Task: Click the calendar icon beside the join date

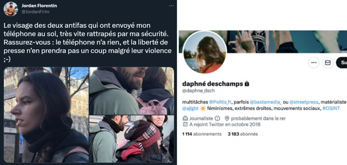Action: [x=185, y=124]
